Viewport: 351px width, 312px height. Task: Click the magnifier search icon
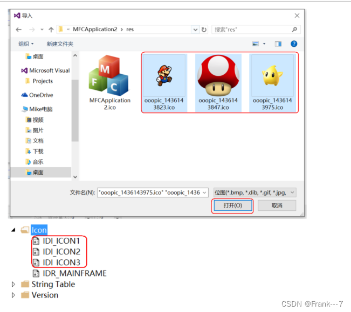point(294,29)
